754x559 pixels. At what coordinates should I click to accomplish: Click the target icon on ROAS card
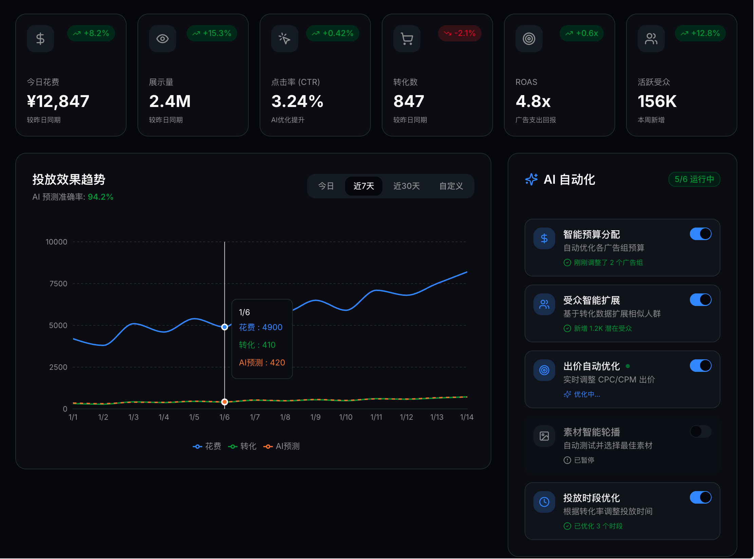[529, 39]
